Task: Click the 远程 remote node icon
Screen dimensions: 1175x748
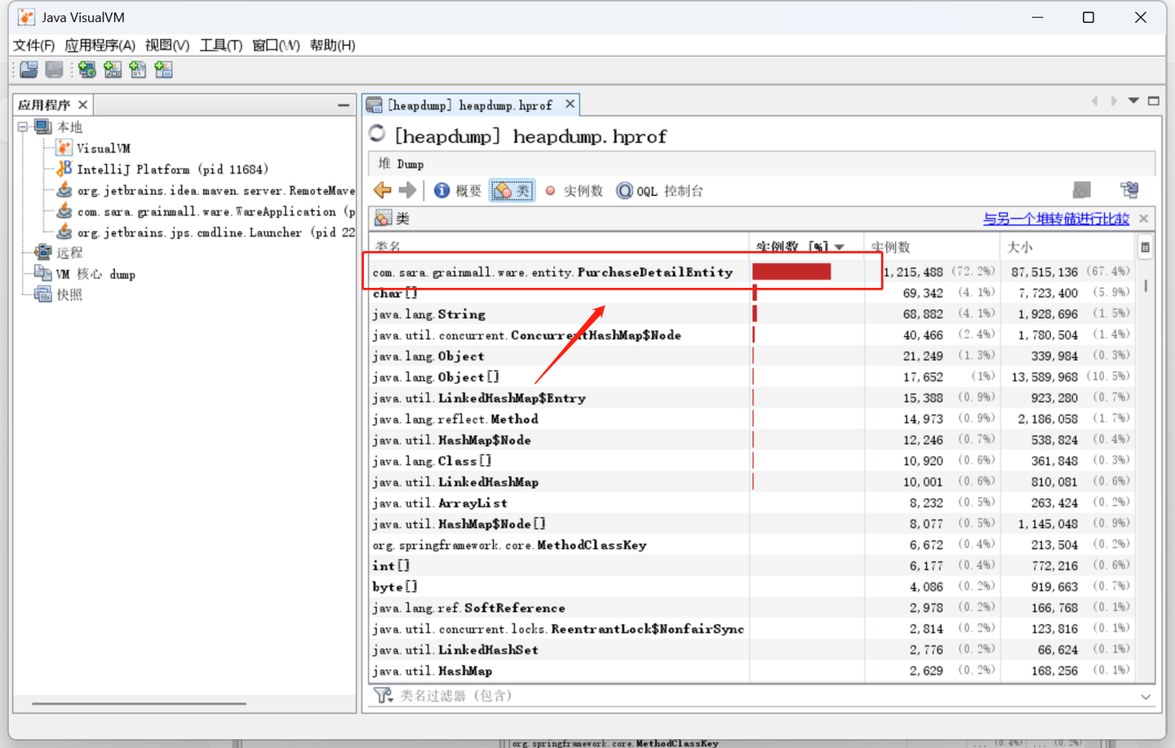Action: 43,252
